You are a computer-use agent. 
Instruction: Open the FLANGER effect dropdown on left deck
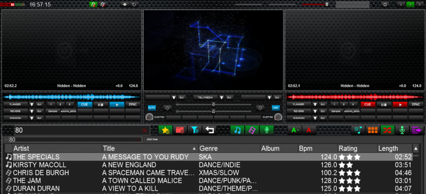coord(32,104)
